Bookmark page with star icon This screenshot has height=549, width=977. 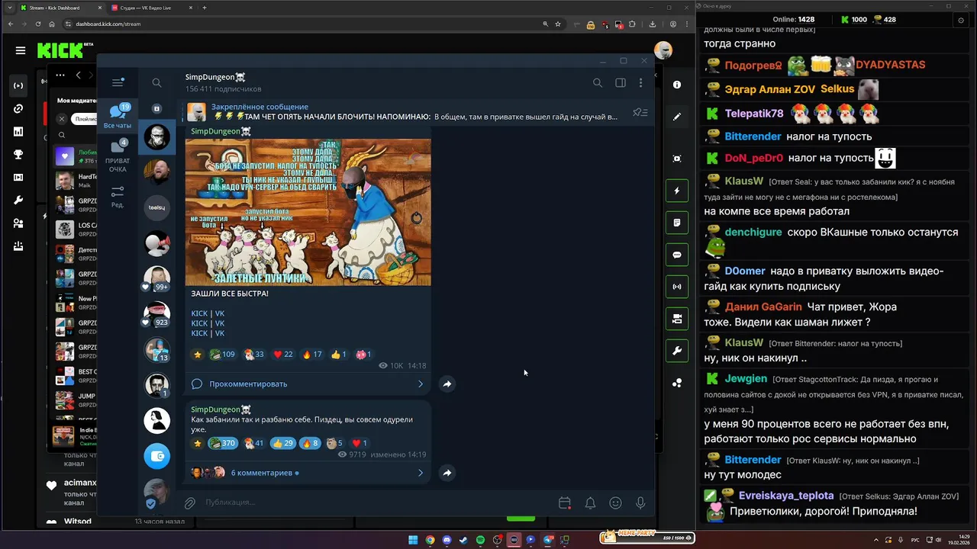tap(558, 24)
